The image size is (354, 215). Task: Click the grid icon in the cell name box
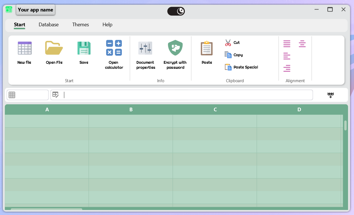point(12,95)
